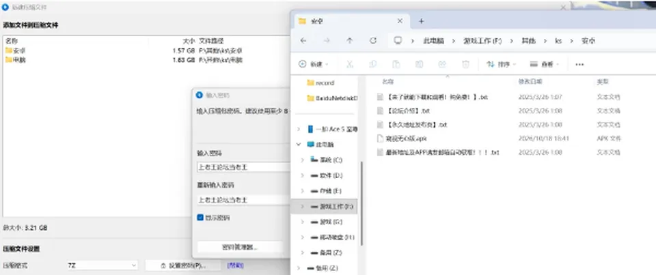Viewport: 656px width, 275px height.
Task: Sort Explorer files by 修改日期 column
Action: (x=530, y=81)
